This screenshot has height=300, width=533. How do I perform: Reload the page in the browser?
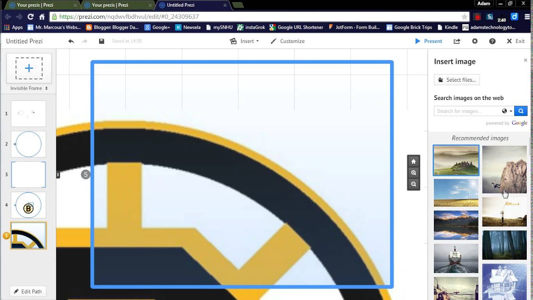click(30, 17)
